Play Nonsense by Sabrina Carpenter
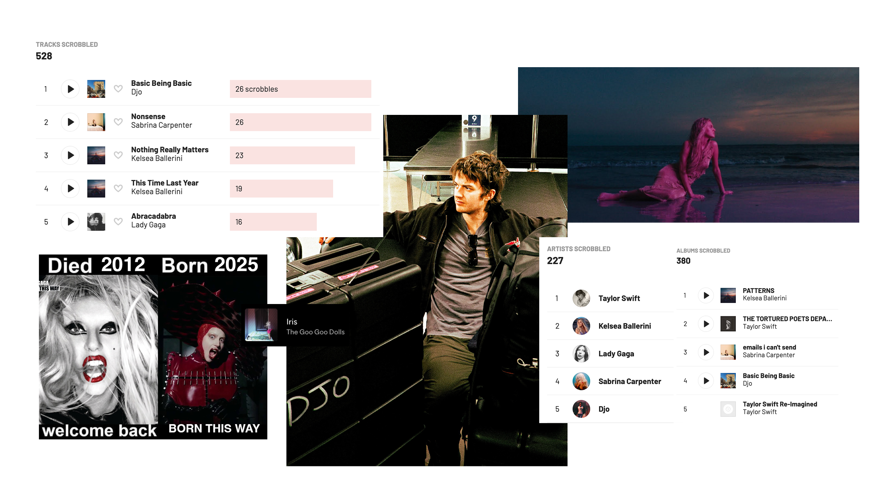This screenshot has height=497, width=884. (70, 122)
